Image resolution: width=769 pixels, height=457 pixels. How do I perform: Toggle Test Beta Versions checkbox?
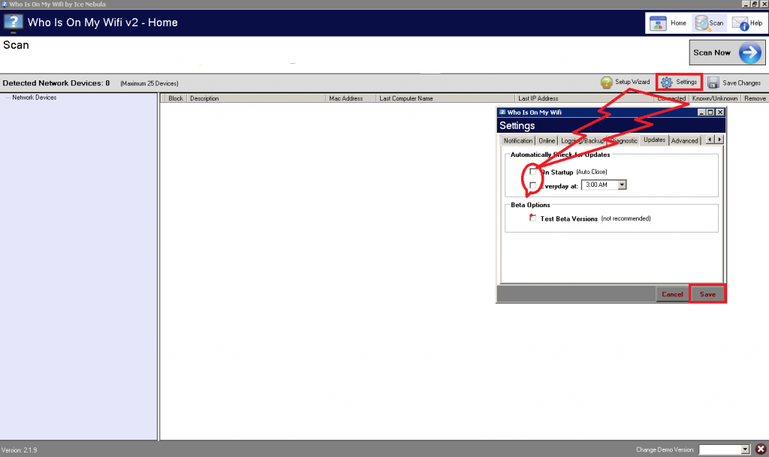click(532, 218)
